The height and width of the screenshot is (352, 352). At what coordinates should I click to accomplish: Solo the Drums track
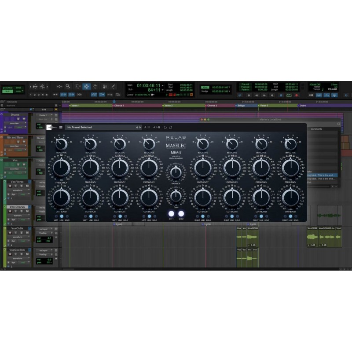point(18,118)
